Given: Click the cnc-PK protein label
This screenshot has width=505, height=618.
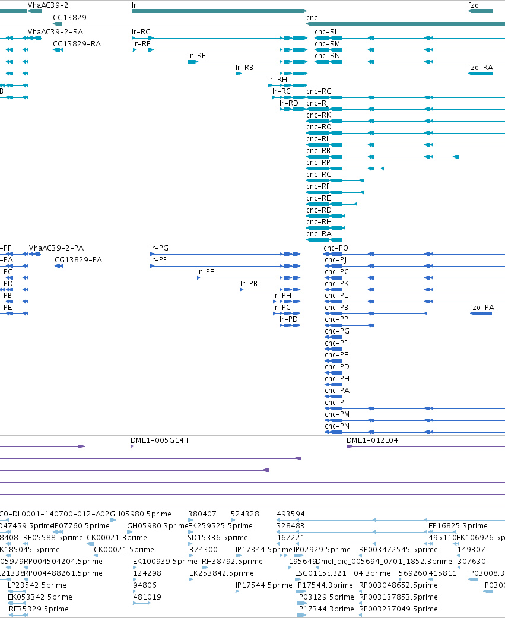Looking at the screenshot, I should [x=337, y=283].
